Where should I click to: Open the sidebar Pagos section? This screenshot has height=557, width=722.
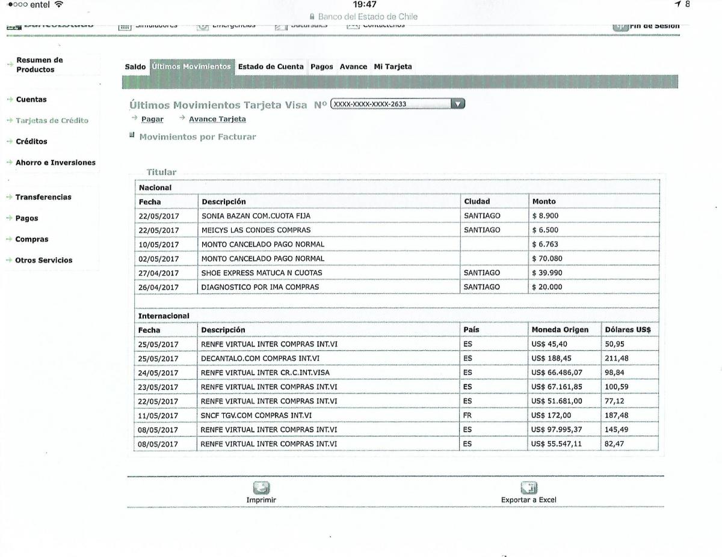[x=27, y=218]
